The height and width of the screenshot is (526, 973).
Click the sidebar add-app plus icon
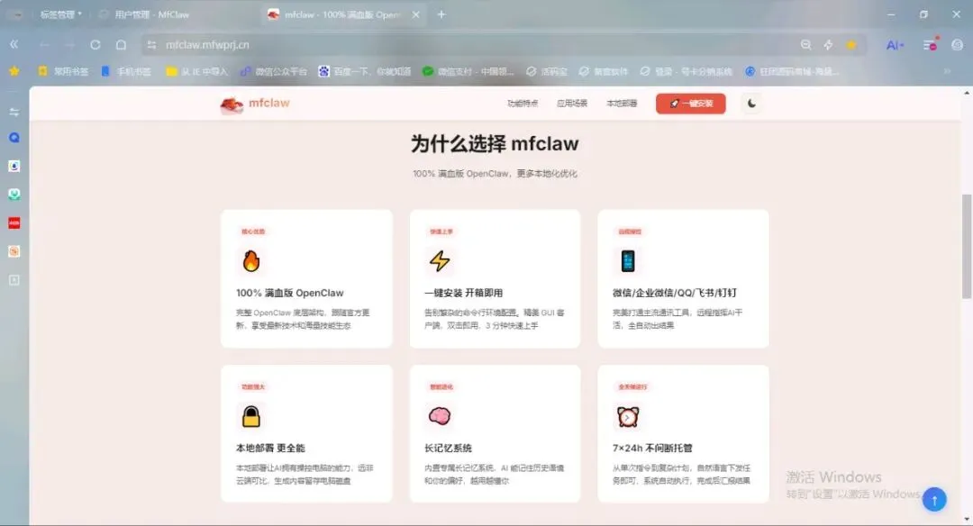(x=14, y=280)
